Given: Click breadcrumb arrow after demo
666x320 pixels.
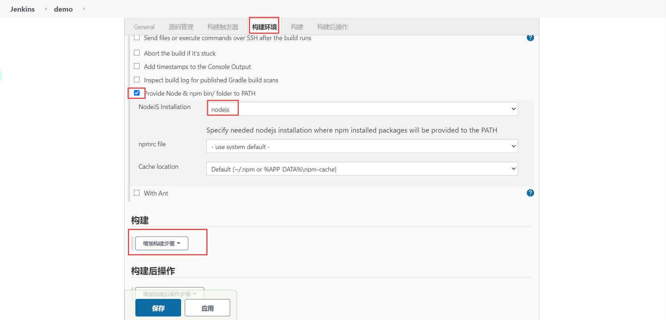Looking at the screenshot, I should click(x=84, y=9).
